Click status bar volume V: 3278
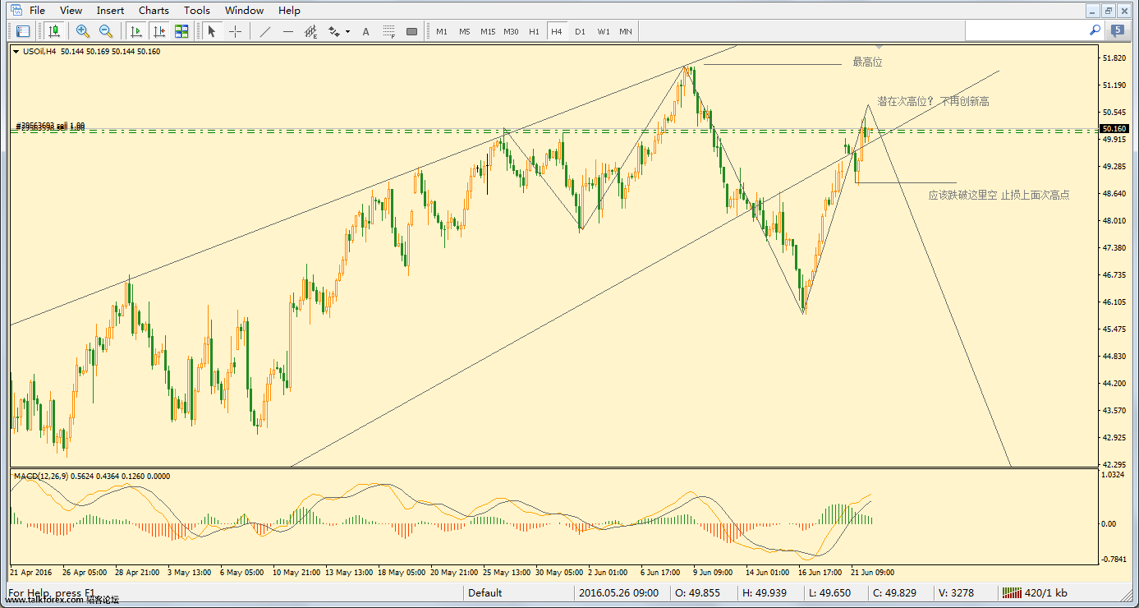Screen dimensions: 1139x608 click(958, 593)
